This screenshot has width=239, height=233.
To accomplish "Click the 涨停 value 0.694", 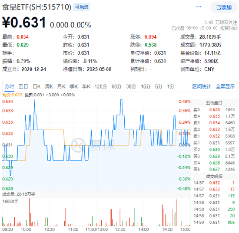I will [150, 37].
